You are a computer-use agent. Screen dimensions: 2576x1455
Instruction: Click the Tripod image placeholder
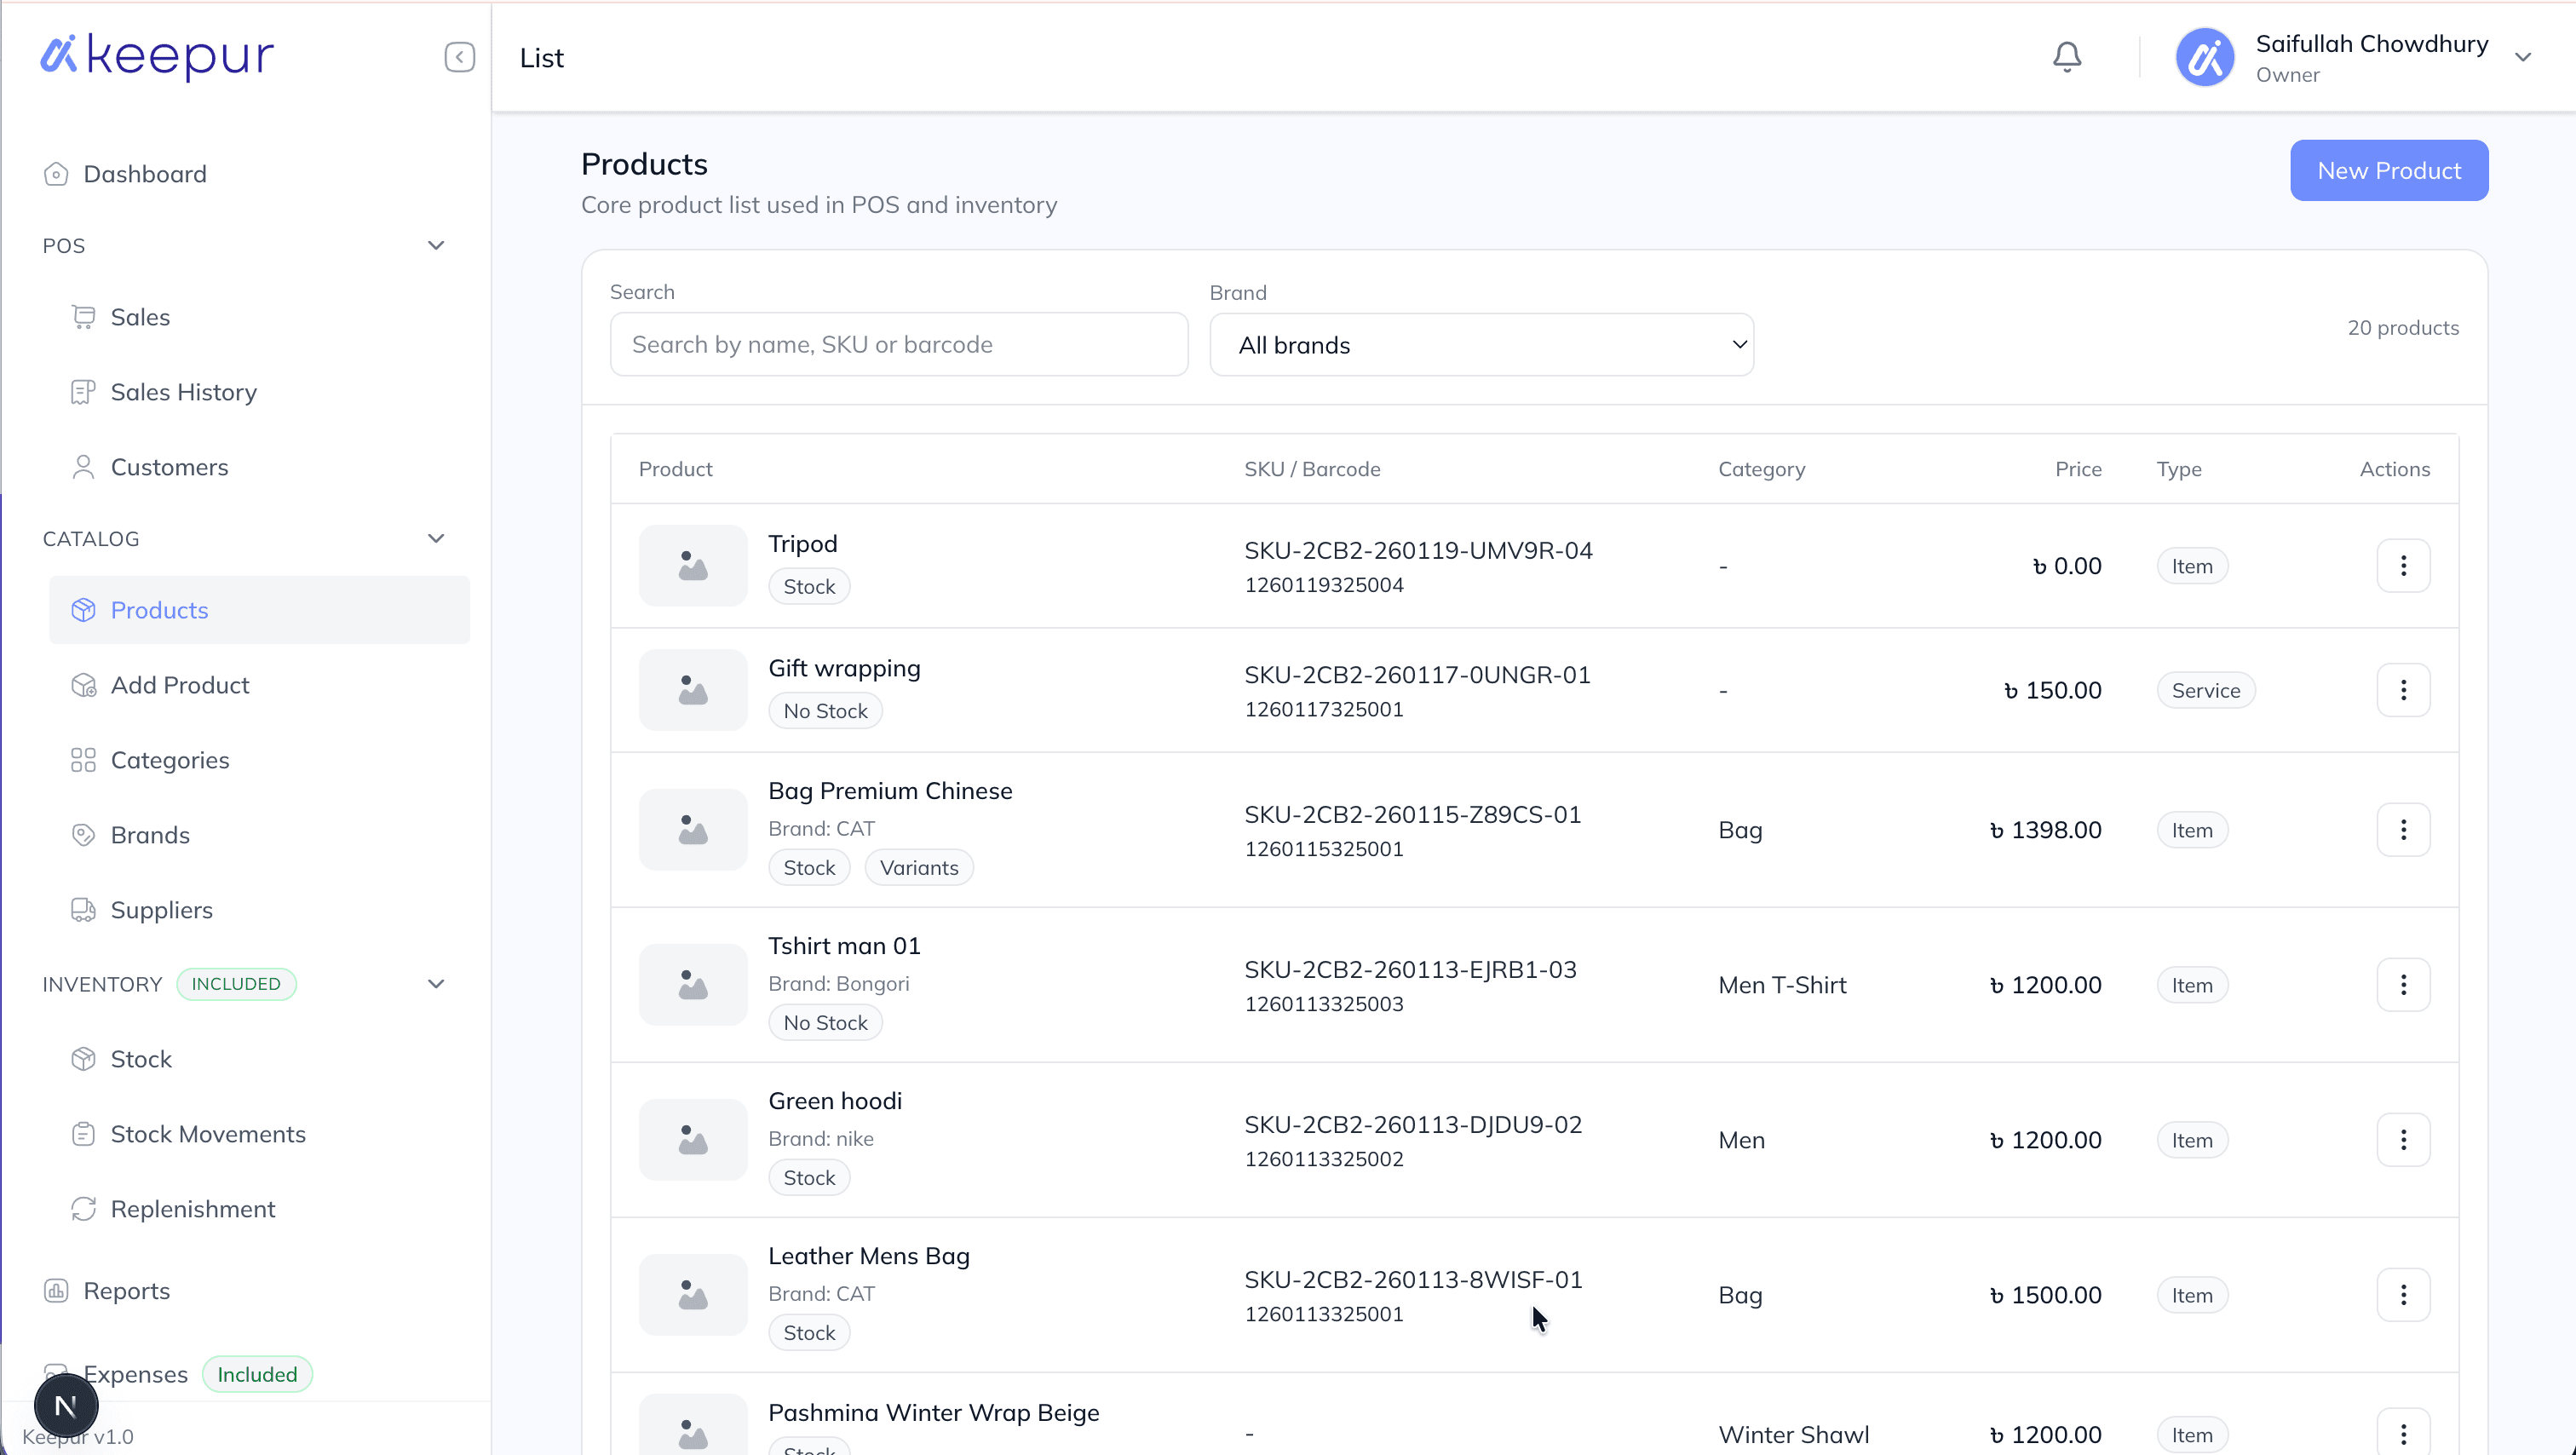(x=693, y=566)
